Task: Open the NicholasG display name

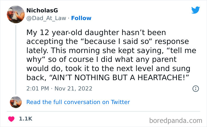Action: 42,11
